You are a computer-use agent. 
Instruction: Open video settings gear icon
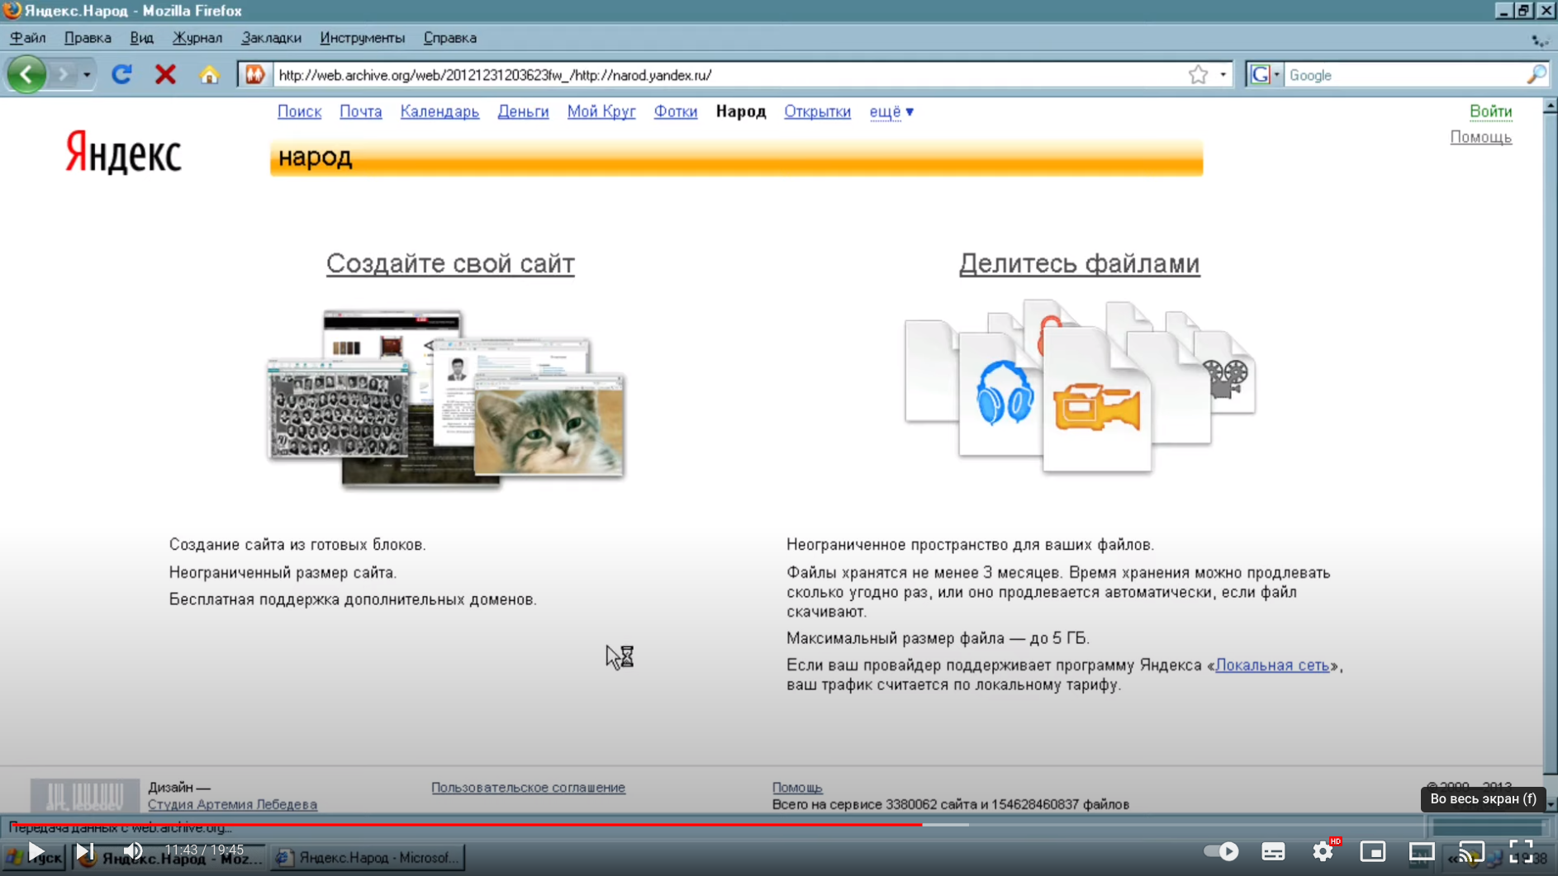pos(1323,851)
